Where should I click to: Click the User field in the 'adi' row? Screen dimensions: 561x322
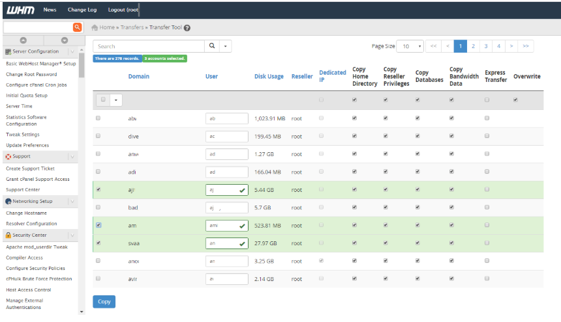[x=226, y=172]
